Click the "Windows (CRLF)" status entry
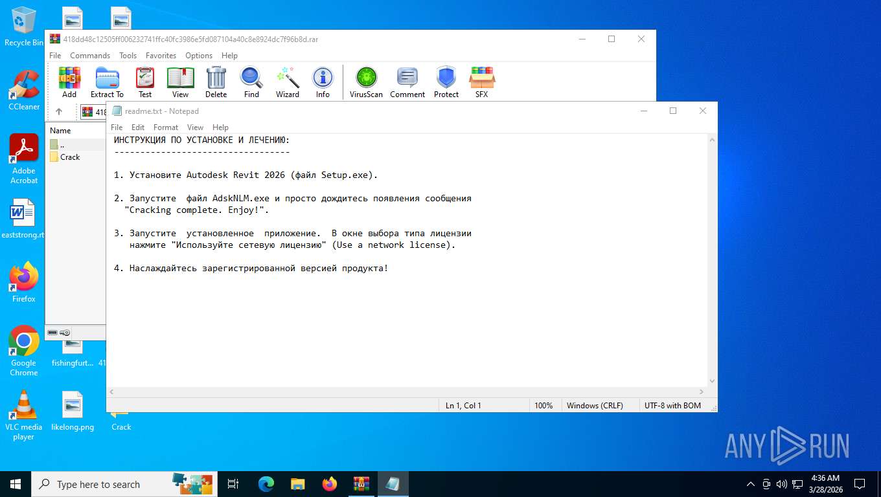Viewport: 881px width, 497px height. pos(595,406)
